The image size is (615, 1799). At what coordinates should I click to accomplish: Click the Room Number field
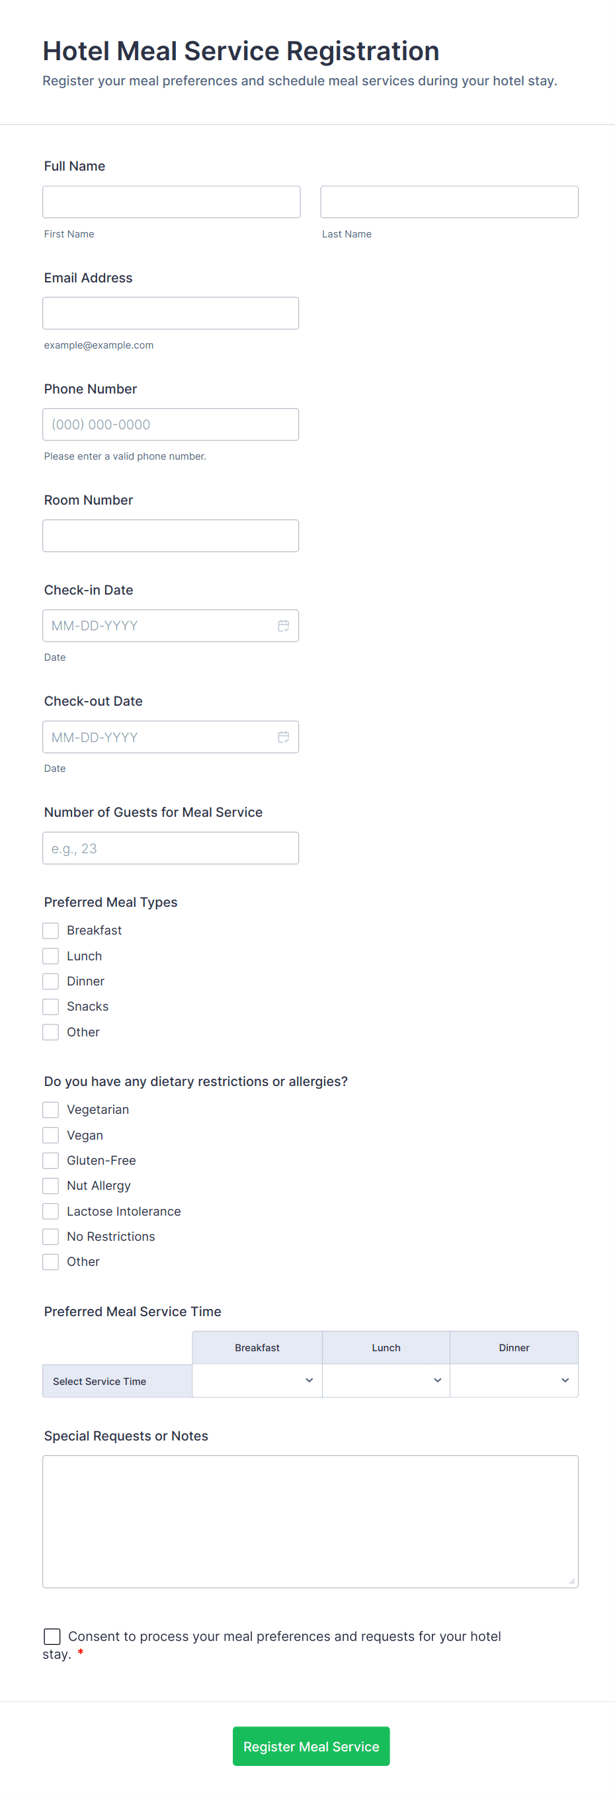171,536
